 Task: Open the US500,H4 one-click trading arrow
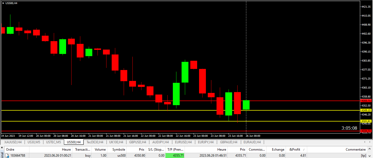(3, 3)
